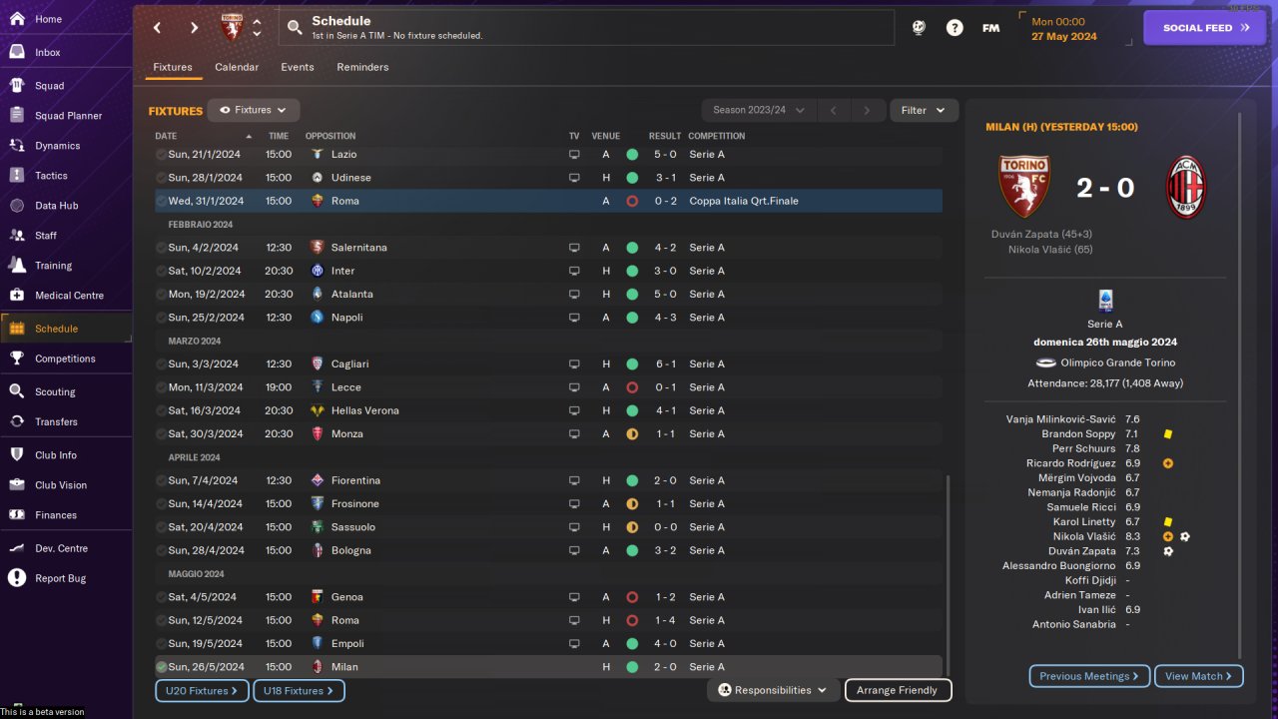Open the help question mark icon
Image resolution: width=1278 pixels, height=719 pixels.
click(x=955, y=28)
